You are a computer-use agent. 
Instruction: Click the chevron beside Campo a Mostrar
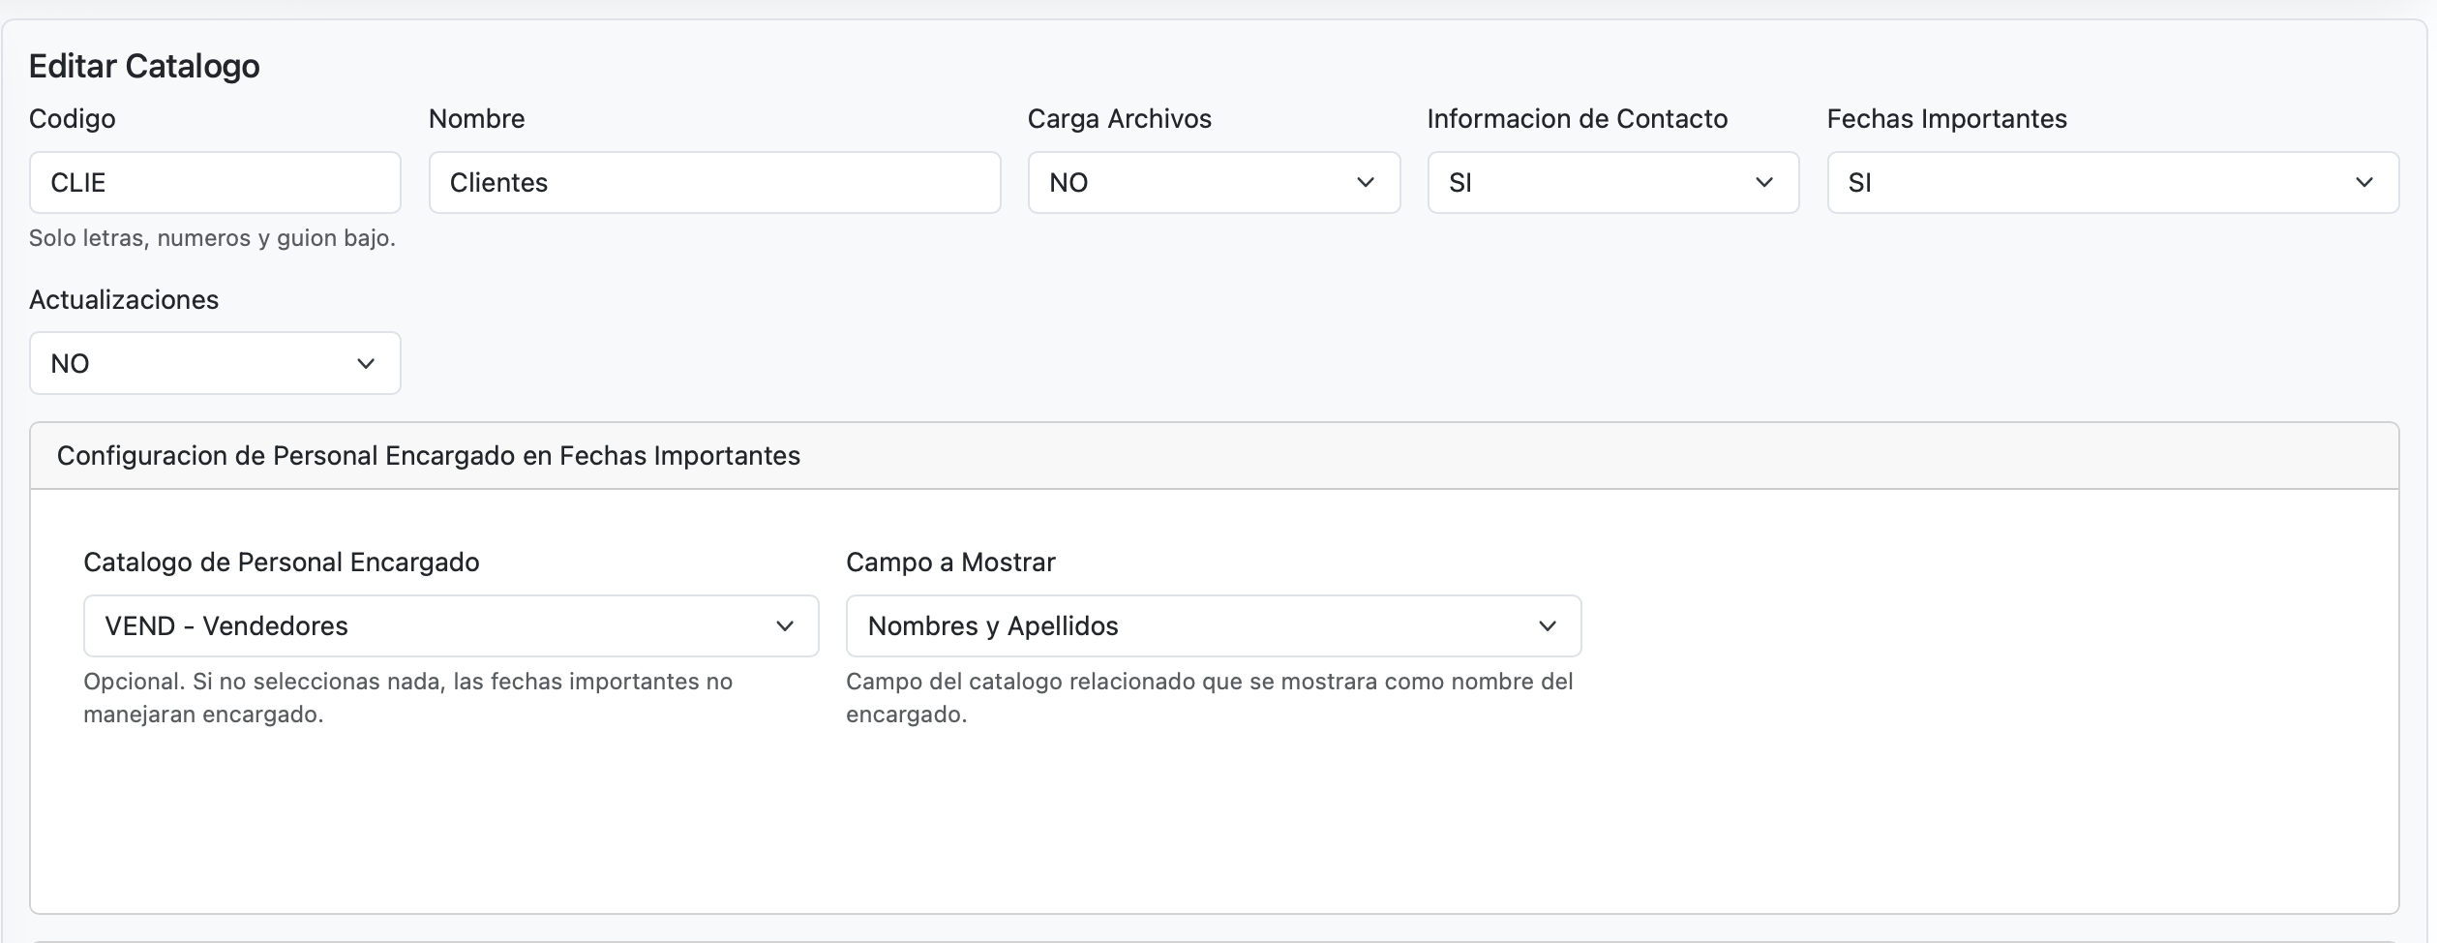click(1548, 625)
